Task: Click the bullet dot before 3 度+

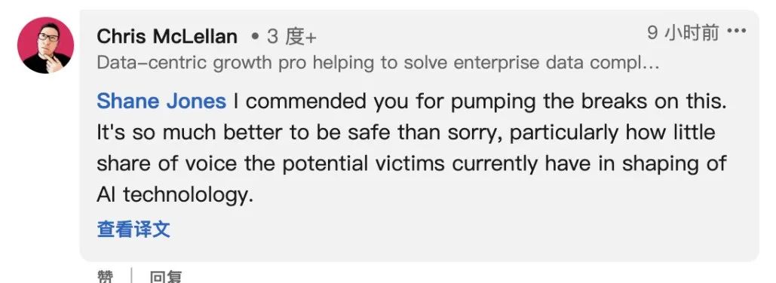Action: pos(256,37)
